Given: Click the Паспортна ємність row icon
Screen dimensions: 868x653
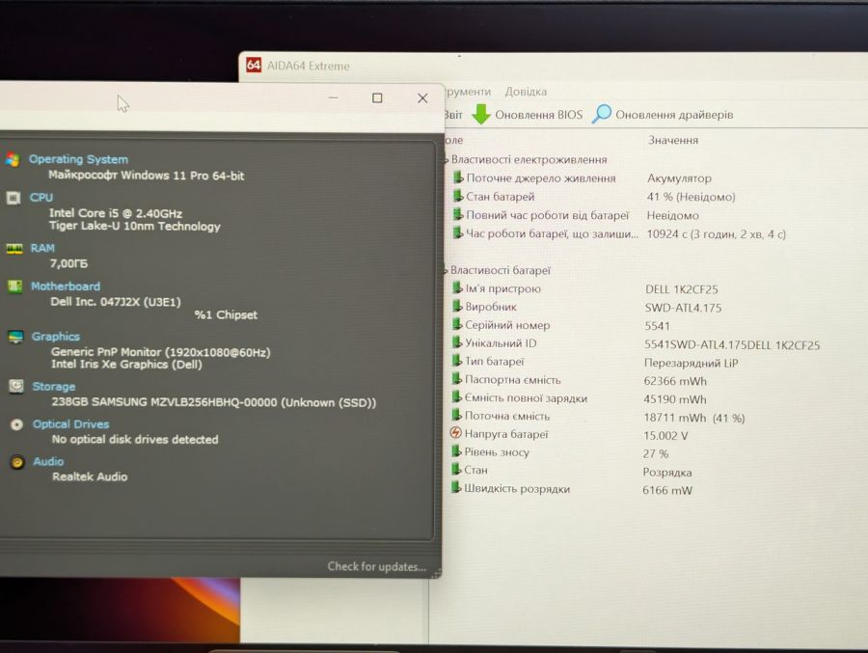Looking at the screenshot, I should 457,378.
